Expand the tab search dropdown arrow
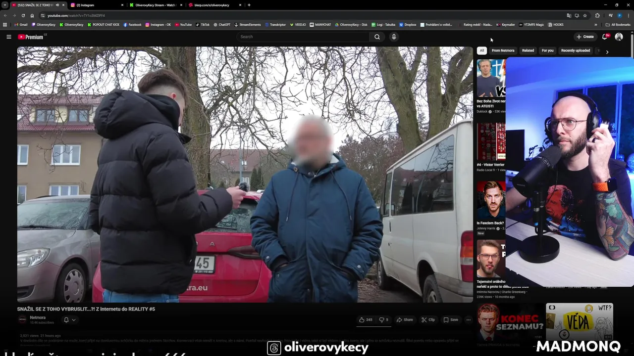This screenshot has width=634, height=356. 5,5
